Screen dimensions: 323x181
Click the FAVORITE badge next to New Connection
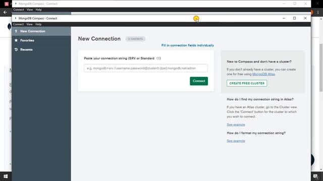135,39
